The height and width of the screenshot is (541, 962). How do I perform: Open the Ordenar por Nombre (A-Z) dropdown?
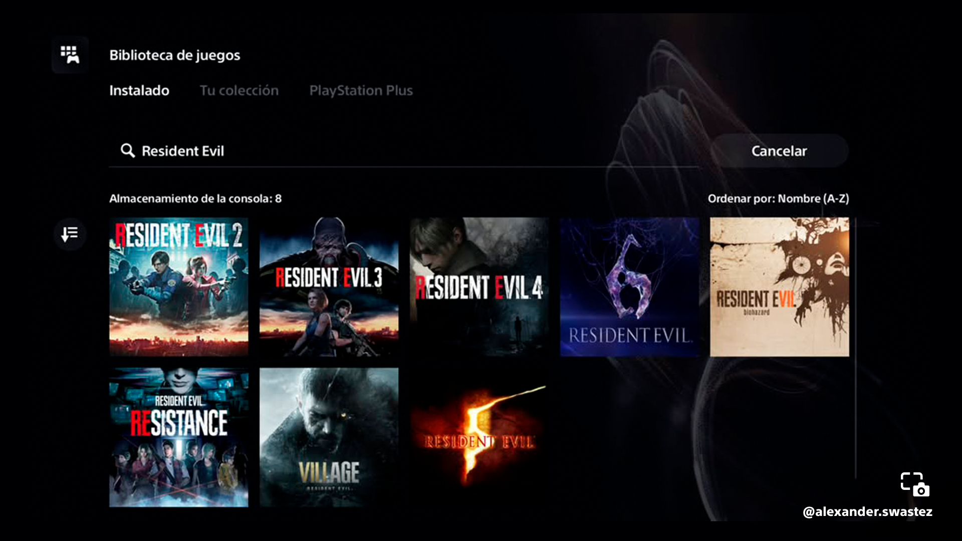click(x=778, y=199)
